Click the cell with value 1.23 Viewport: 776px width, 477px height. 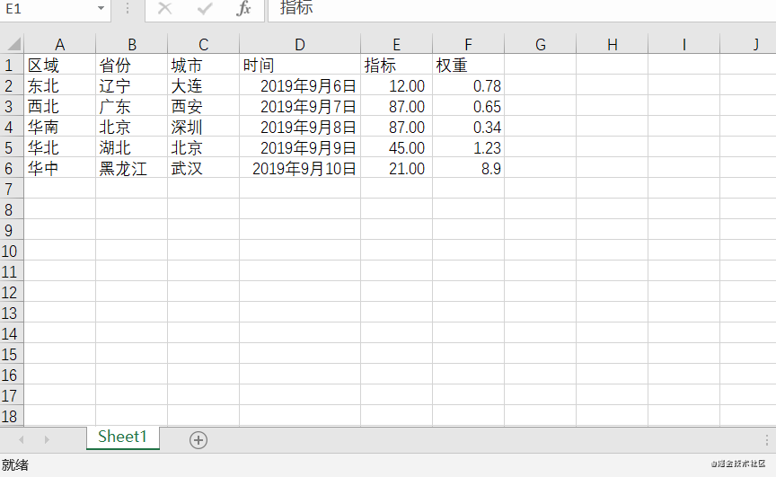click(x=468, y=147)
